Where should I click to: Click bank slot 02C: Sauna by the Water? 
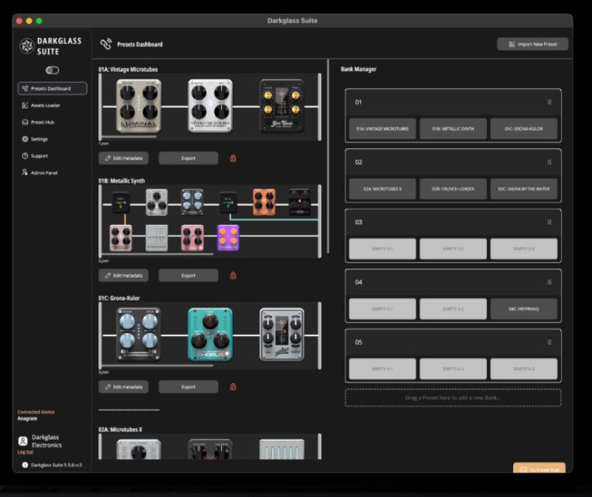coord(524,189)
